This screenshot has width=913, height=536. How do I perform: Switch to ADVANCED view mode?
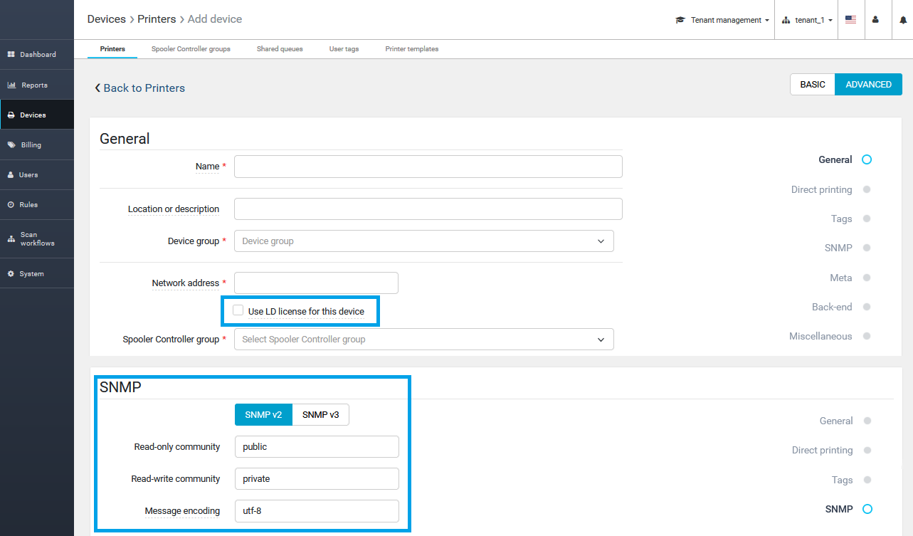[868, 85]
